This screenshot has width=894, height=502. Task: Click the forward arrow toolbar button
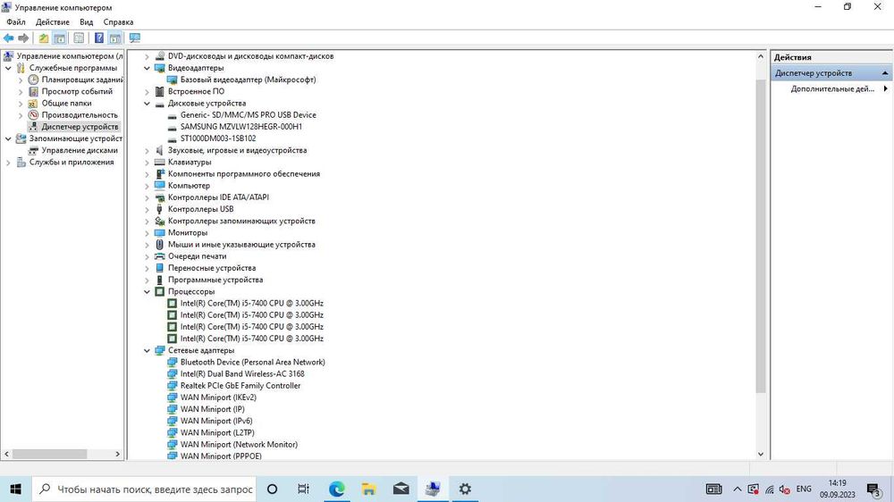point(23,38)
